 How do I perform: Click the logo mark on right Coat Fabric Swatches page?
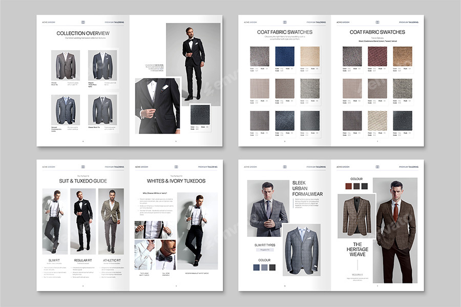[378, 22]
